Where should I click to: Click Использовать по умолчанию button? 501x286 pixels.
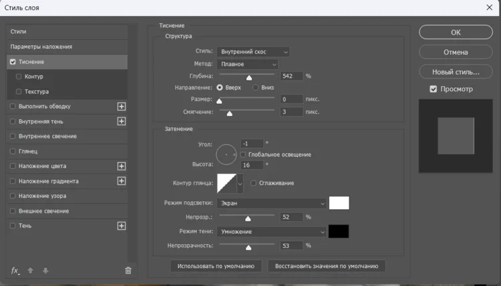(216, 266)
